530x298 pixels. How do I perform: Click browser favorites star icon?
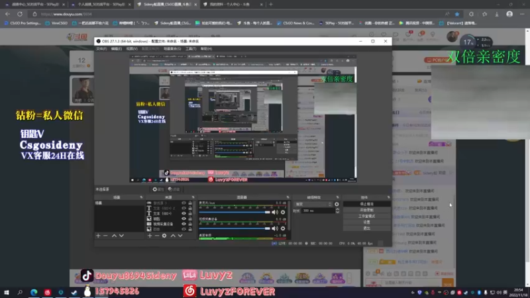point(457,14)
